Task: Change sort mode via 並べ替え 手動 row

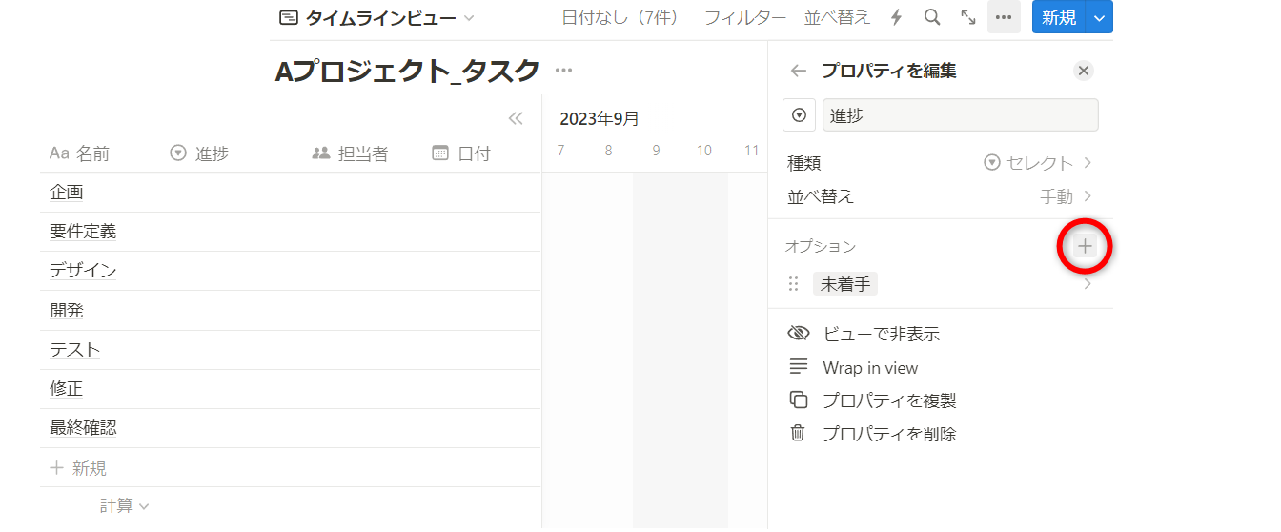Action: 940,196
